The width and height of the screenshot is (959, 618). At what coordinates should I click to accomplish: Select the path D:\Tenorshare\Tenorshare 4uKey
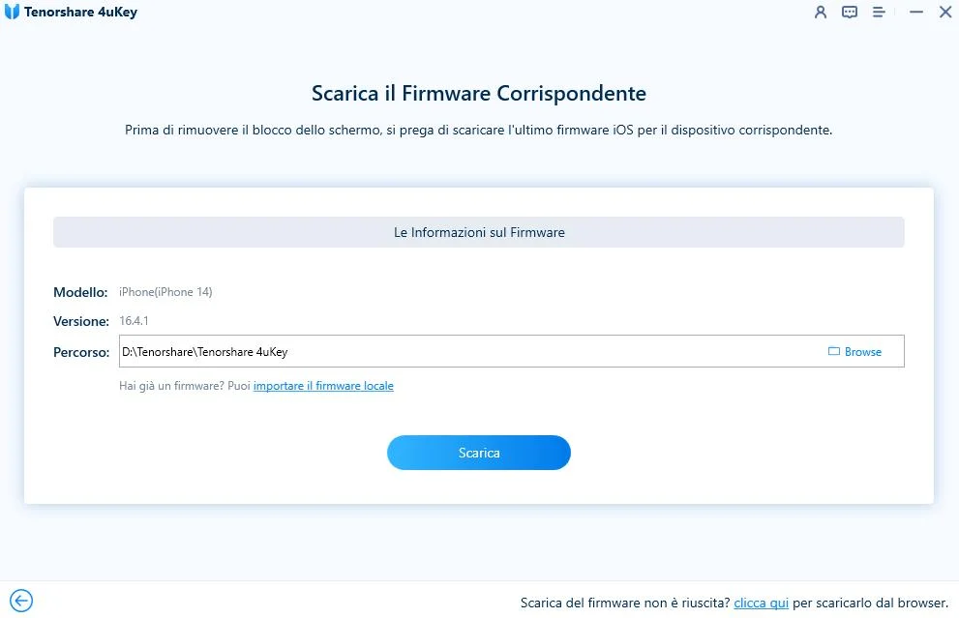pyautogui.click(x=205, y=351)
